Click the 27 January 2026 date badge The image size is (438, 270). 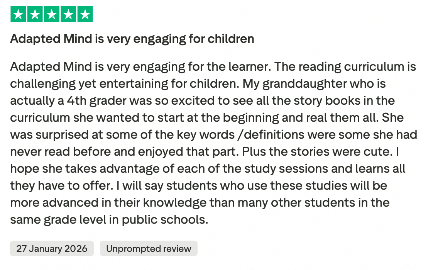tap(52, 248)
